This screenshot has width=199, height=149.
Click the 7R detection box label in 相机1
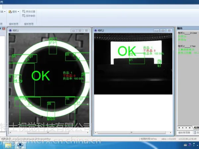click(x=67, y=99)
